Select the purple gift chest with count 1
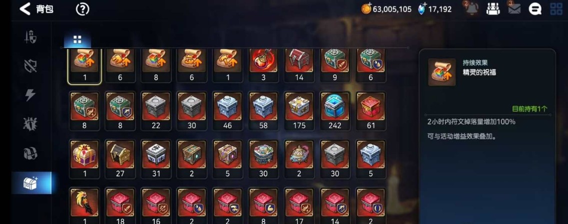The height and width of the screenshot is (224, 568). tap(84, 159)
